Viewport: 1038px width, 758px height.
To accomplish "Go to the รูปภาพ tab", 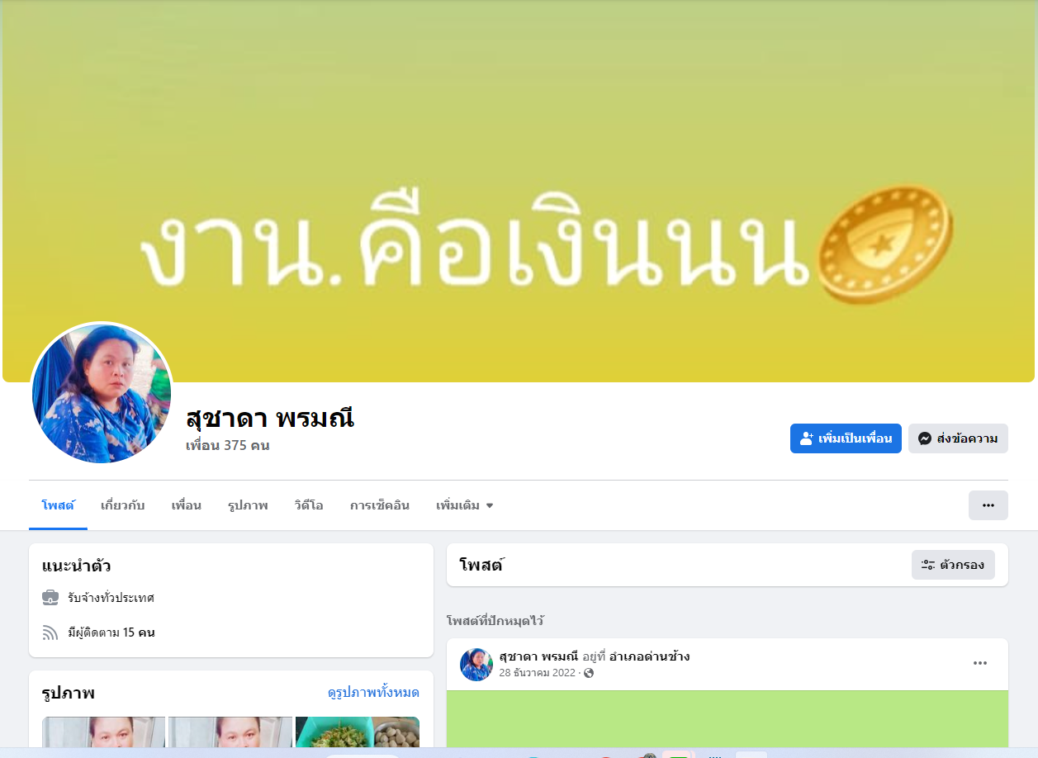I will pos(248,505).
